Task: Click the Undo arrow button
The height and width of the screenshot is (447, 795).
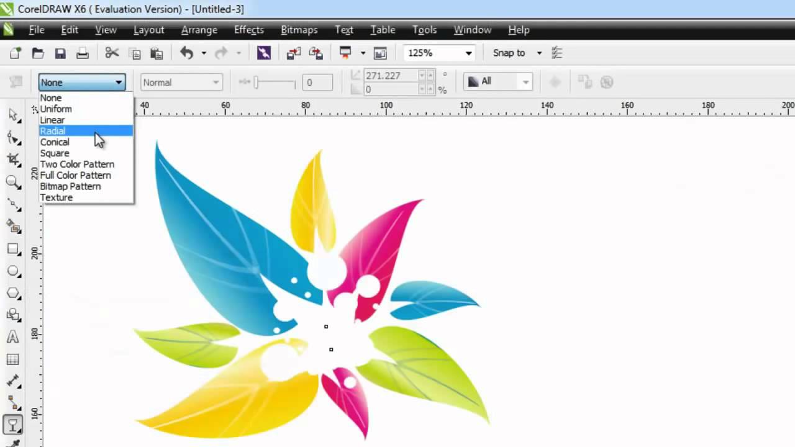Action: 187,53
